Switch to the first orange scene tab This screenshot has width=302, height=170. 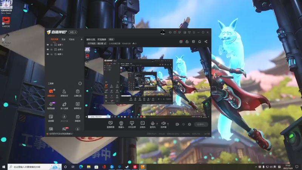click(54, 39)
